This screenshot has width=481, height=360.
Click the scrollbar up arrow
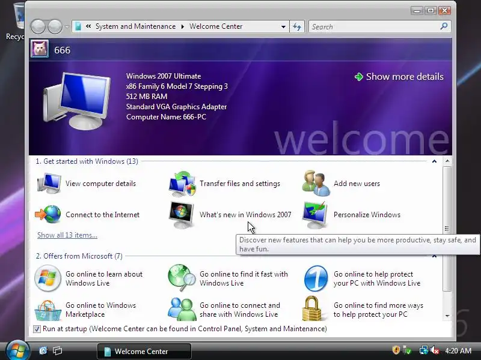(x=447, y=161)
